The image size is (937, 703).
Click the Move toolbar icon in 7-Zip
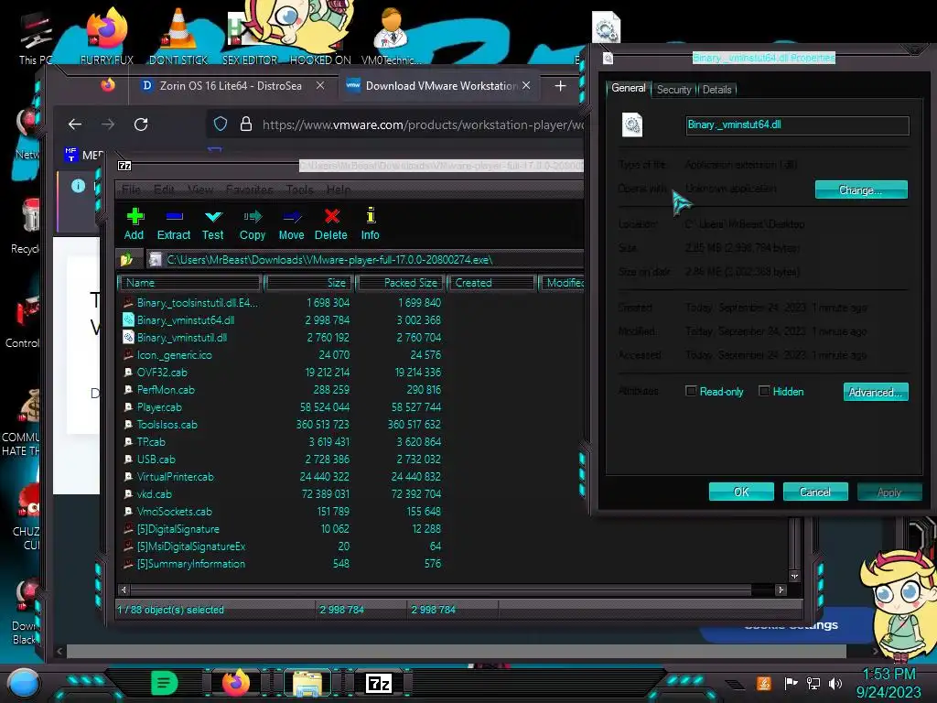pos(292,224)
